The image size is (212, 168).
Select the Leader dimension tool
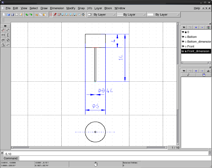pyautogui.click(x=8, y=45)
